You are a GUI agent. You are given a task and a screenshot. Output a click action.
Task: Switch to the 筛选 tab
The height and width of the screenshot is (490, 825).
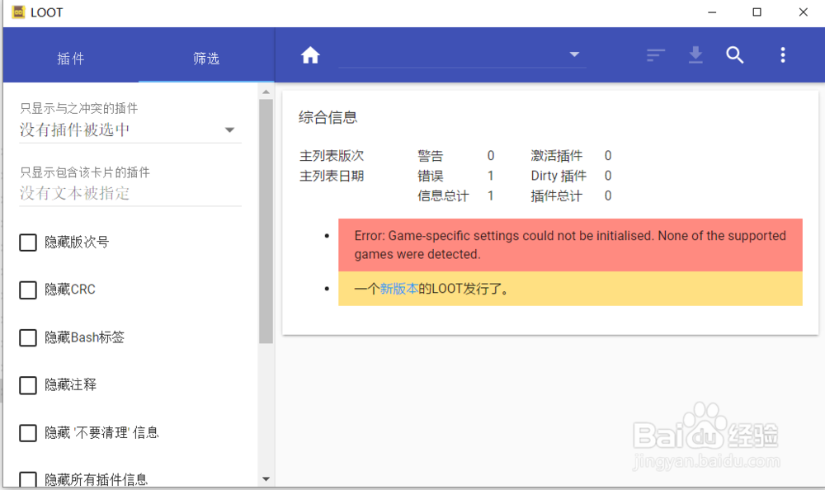[205, 59]
